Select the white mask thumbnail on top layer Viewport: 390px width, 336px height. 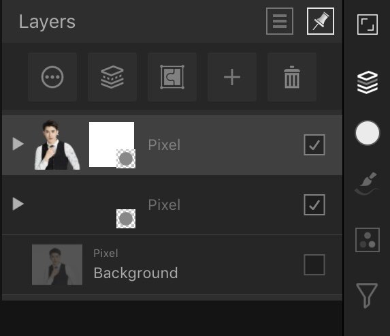(112, 144)
